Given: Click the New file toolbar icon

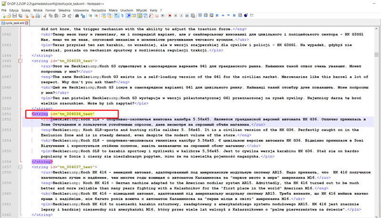Looking at the screenshot, I should [3, 16].
